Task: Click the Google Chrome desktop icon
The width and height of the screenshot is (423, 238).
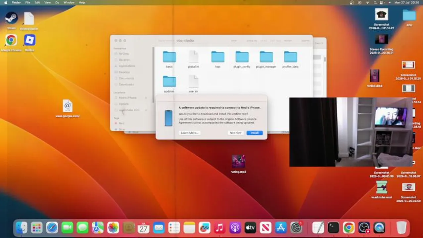Action: pos(11,40)
